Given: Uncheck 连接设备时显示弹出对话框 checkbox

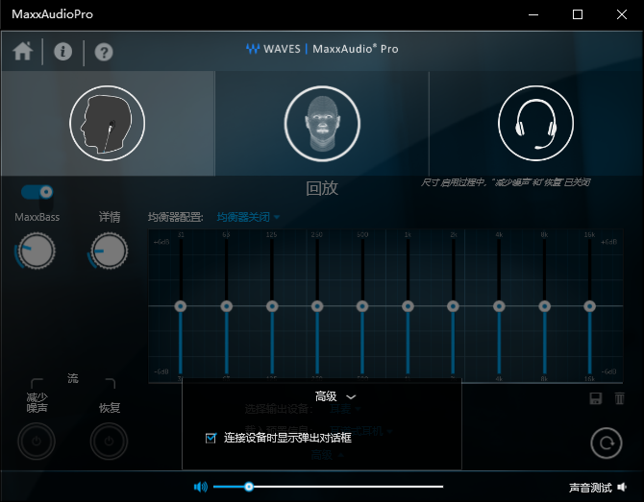Looking at the screenshot, I should 211,438.
